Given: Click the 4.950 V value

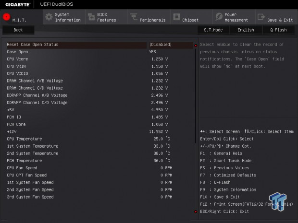Looking at the screenshot, I should 160,110.
